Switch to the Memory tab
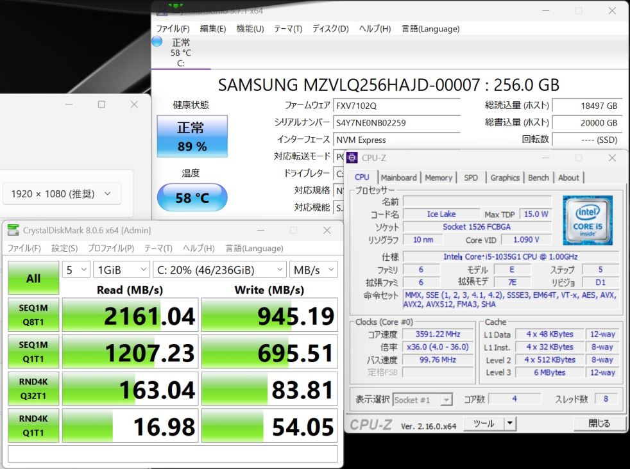This screenshot has width=630, height=469. [x=438, y=177]
